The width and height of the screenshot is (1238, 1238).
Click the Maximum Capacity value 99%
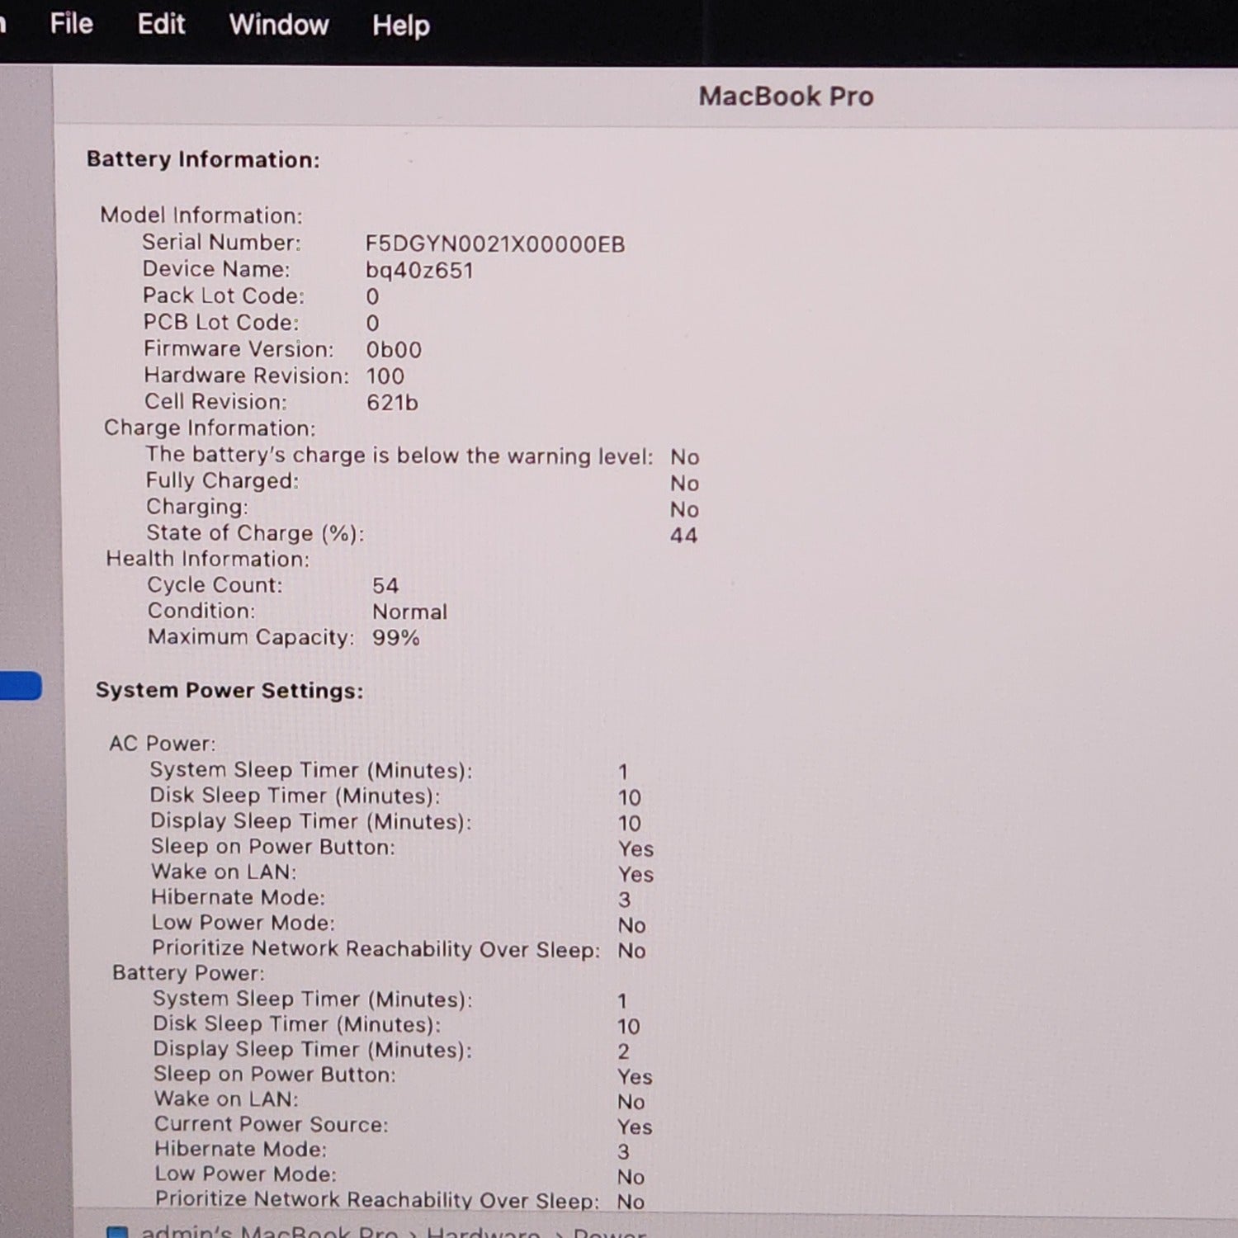click(x=396, y=638)
